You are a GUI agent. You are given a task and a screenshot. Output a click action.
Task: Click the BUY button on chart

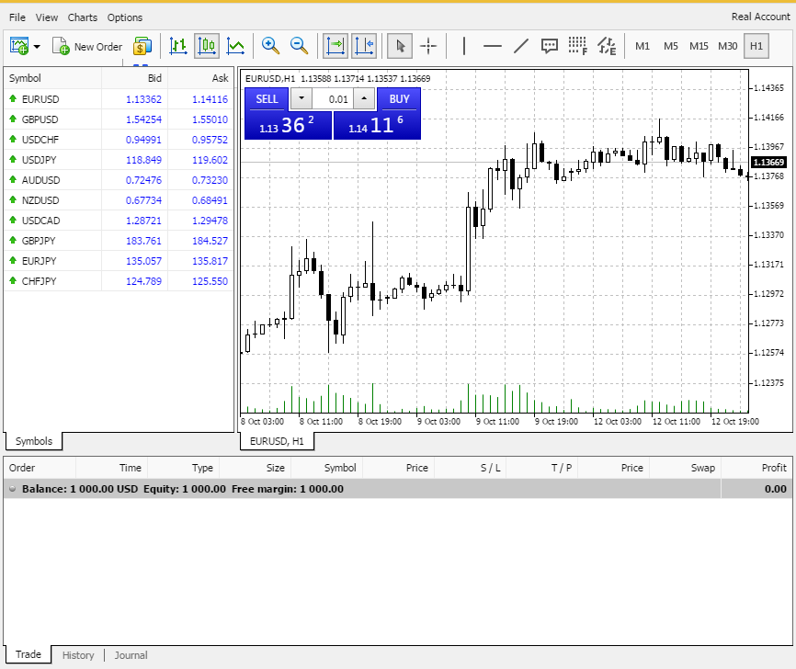[x=399, y=99]
